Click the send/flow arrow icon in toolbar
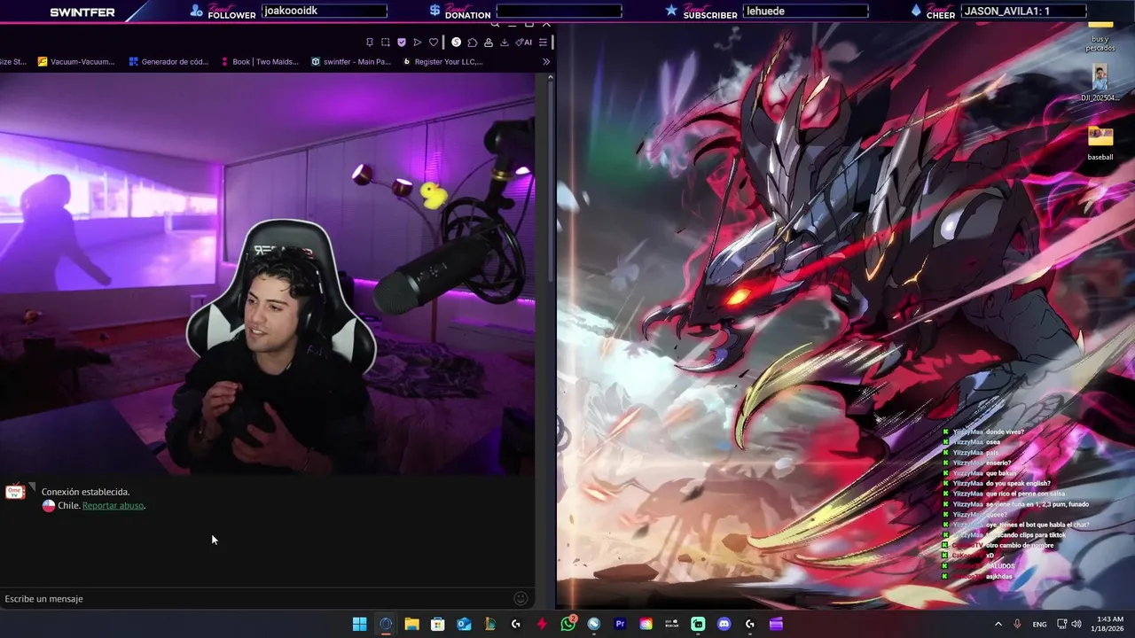The height and width of the screenshot is (638, 1135). [x=418, y=42]
